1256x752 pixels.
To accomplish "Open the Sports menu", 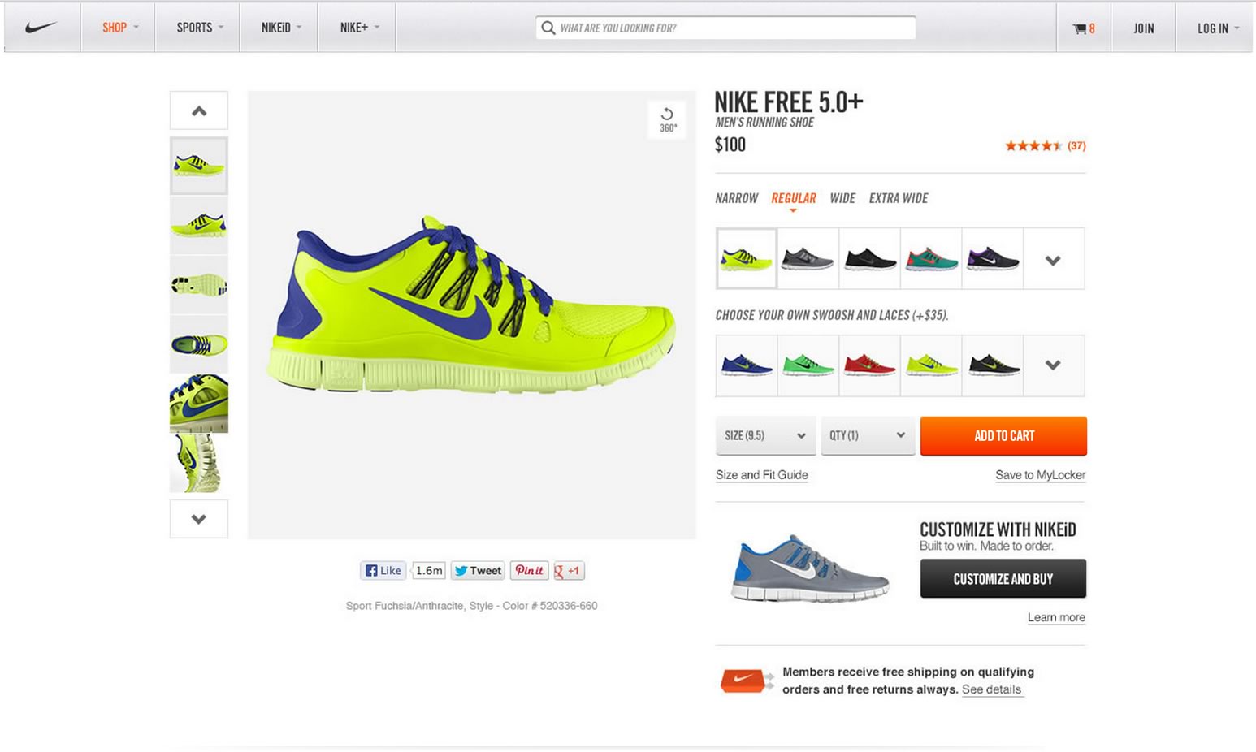I will point(198,28).
